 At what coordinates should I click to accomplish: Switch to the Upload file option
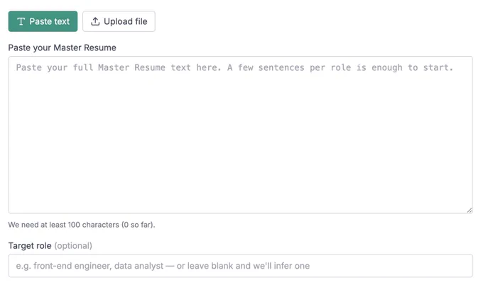click(119, 21)
